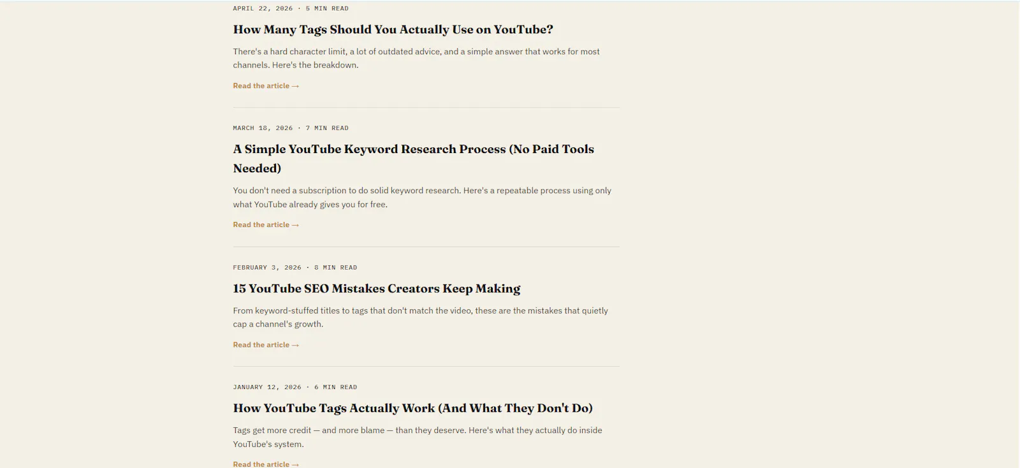
Task: Click 'Read the article' under the tags count post
Action: (266, 85)
